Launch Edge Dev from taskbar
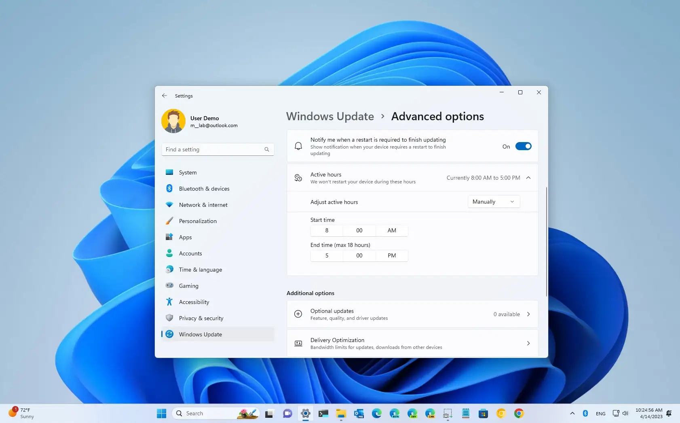Image resolution: width=680 pixels, height=423 pixels. click(x=412, y=413)
